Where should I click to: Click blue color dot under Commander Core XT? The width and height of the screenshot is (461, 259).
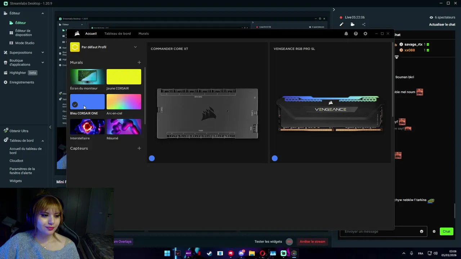[152, 158]
